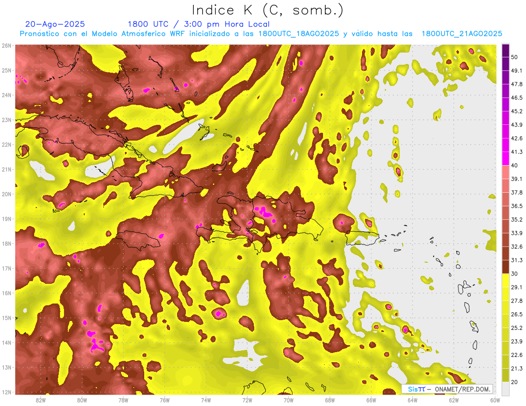This screenshot has width=526, height=406.
Task: Click the "1800 UTC / 3:00 pm Hora Local" text
Action: [198, 24]
